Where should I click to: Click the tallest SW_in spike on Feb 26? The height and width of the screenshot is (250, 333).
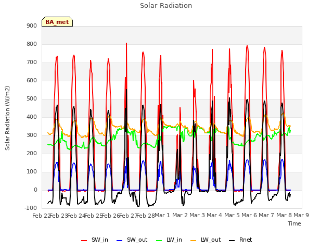126,43
